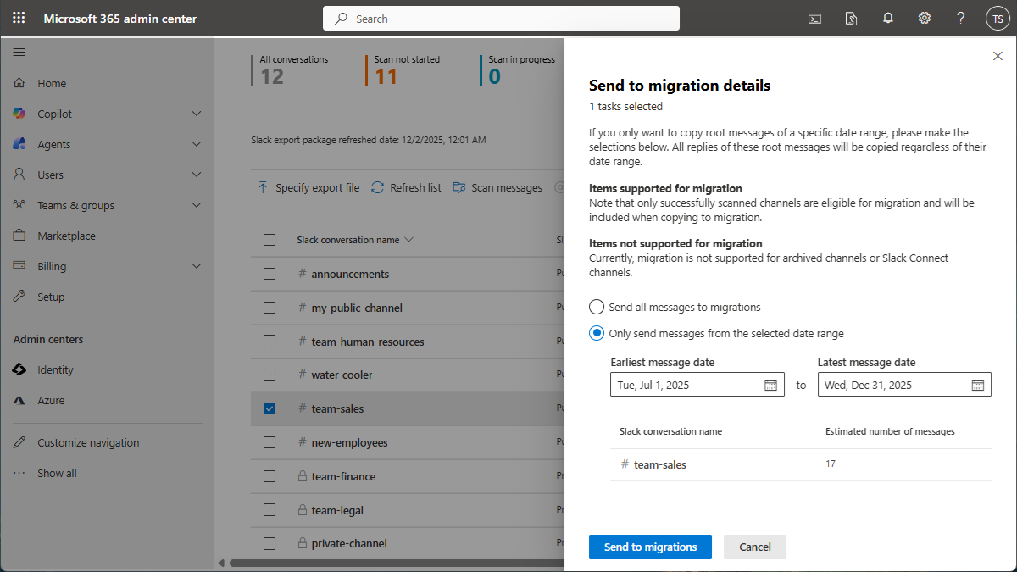This screenshot has height=572, width=1017.
Task: Open the help question mark
Action: [961, 18]
